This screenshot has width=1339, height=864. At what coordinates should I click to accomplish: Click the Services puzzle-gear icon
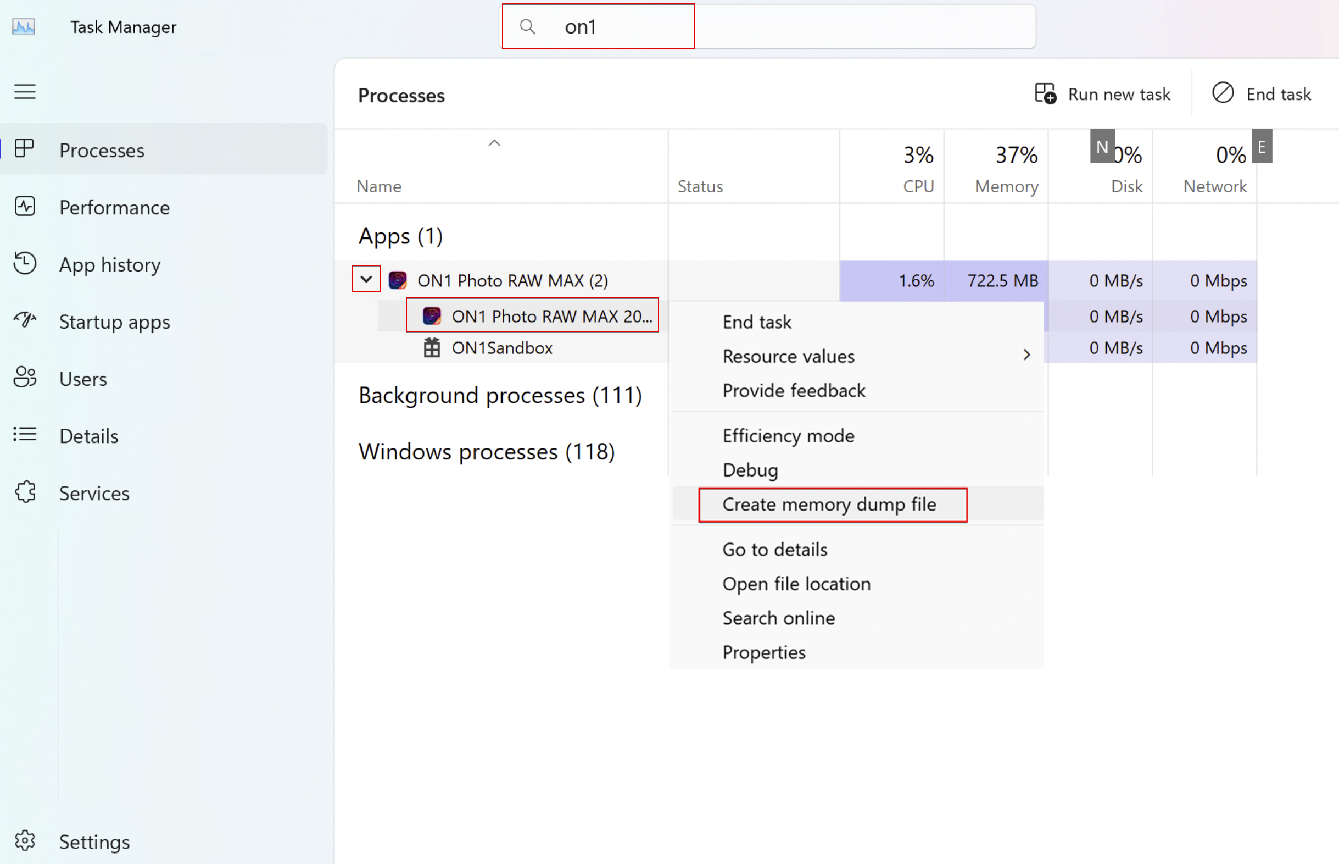click(x=25, y=492)
